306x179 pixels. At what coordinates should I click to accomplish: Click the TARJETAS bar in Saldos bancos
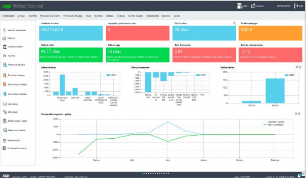(251, 102)
